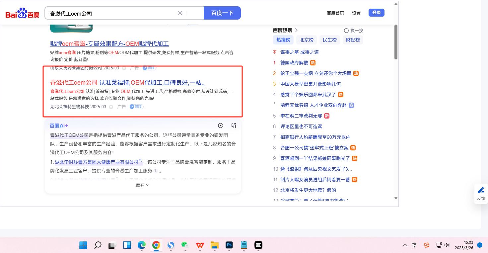
Task: Open WeChat from the taskbar
Action: click(185, 245)
